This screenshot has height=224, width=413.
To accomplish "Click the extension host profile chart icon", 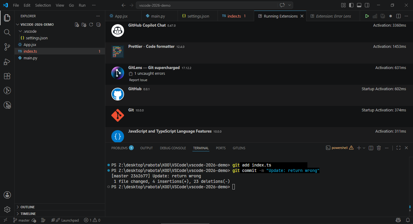I will (375, 16).
